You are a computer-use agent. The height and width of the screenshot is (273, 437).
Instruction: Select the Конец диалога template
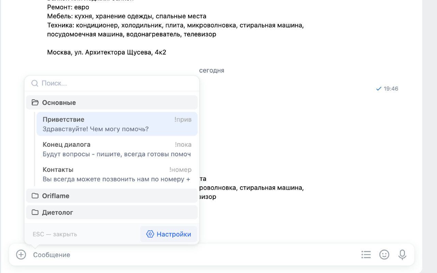coord(117,149)
